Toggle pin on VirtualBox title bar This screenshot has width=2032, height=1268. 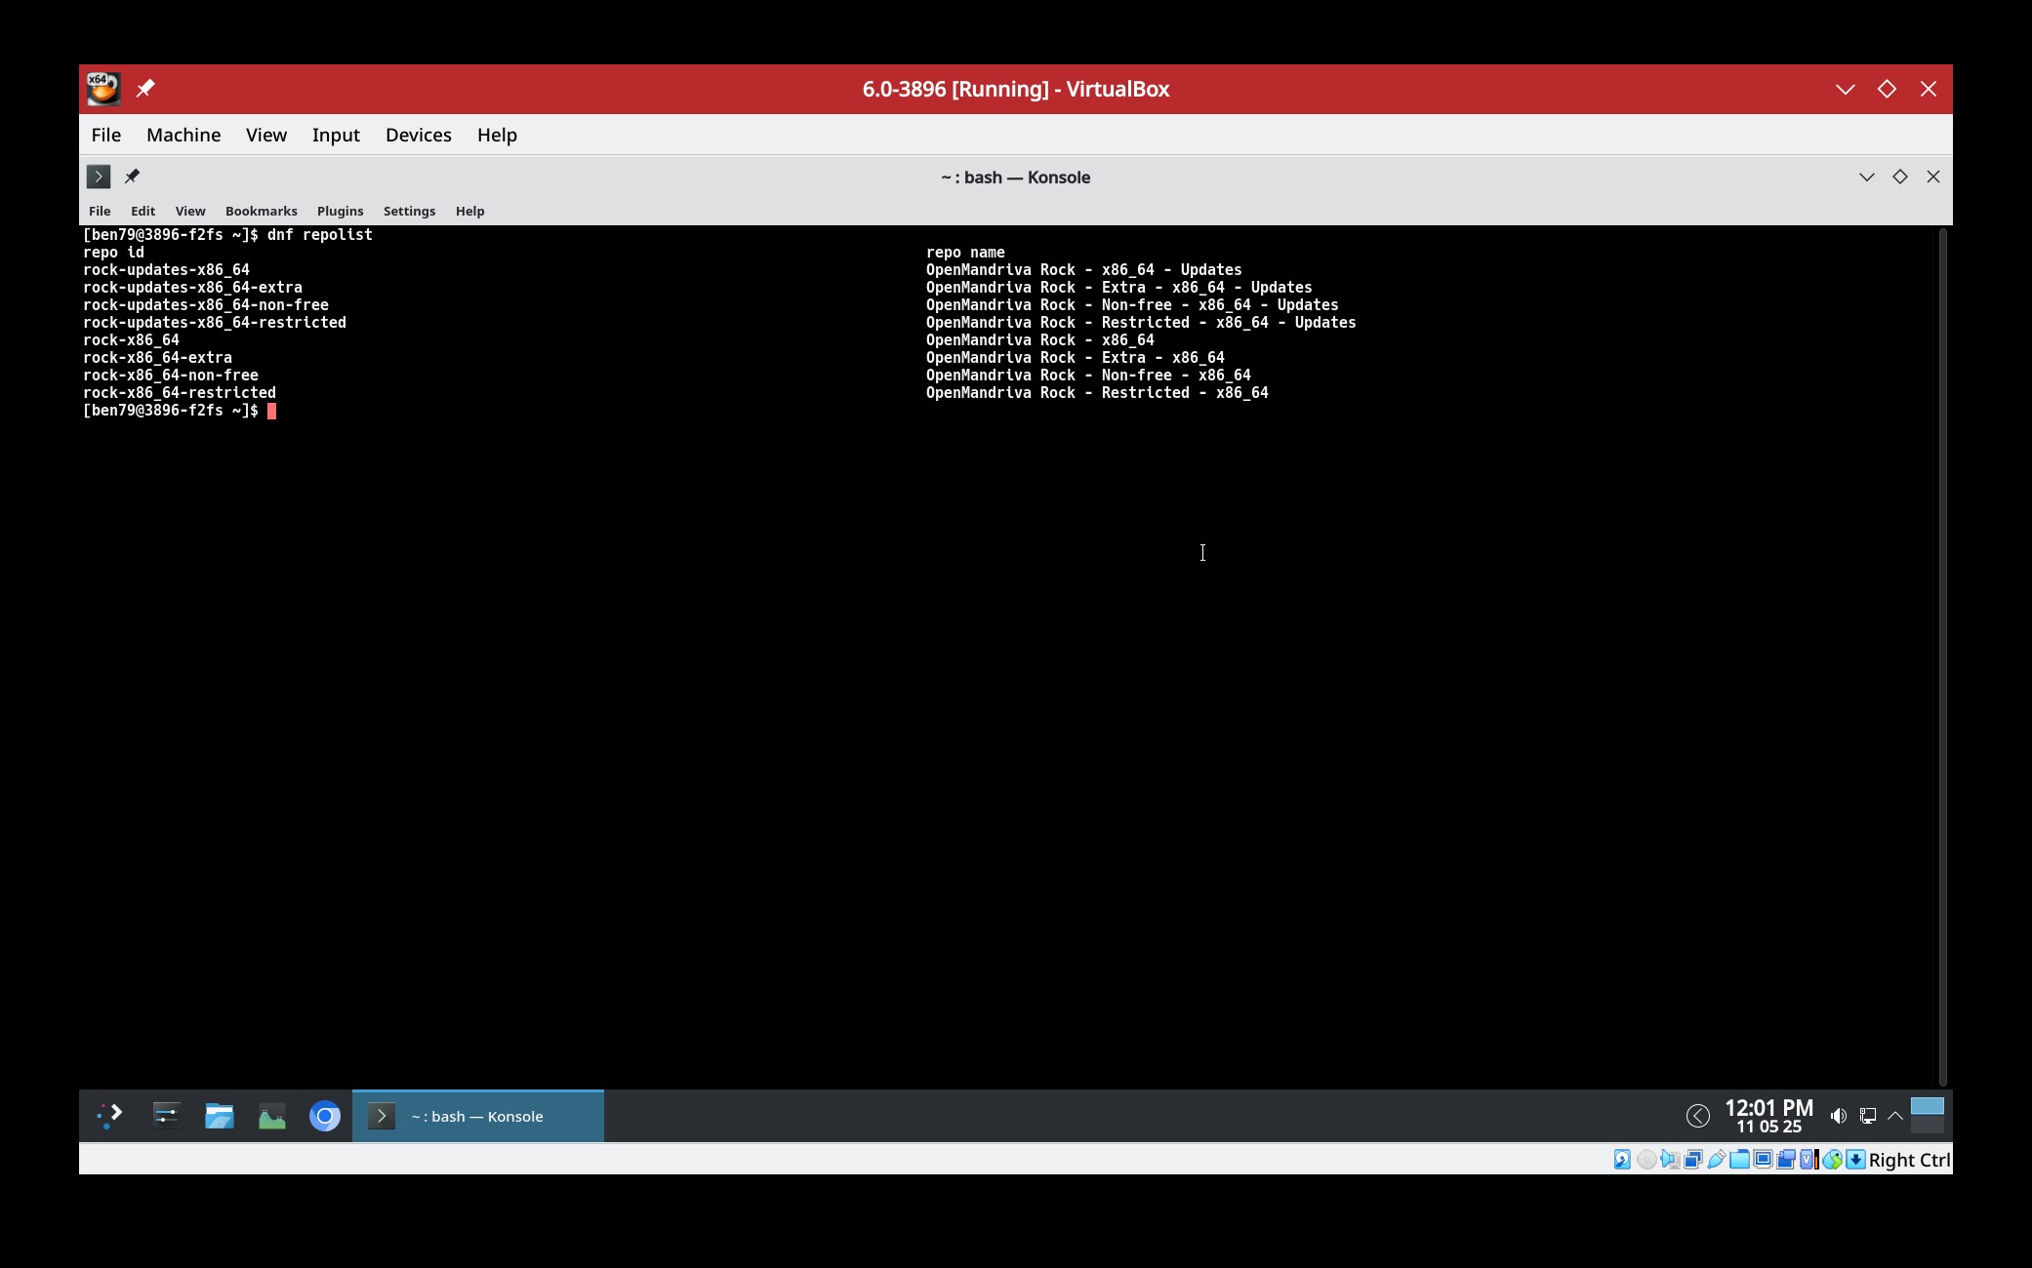(145, 89)
